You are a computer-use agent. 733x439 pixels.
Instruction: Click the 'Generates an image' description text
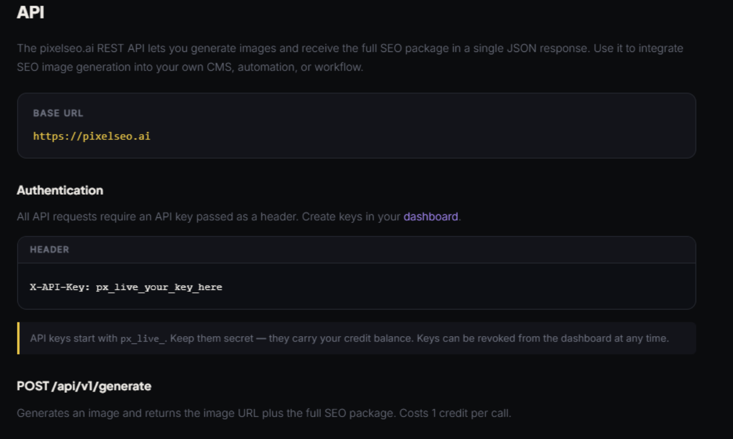[173, 413]
